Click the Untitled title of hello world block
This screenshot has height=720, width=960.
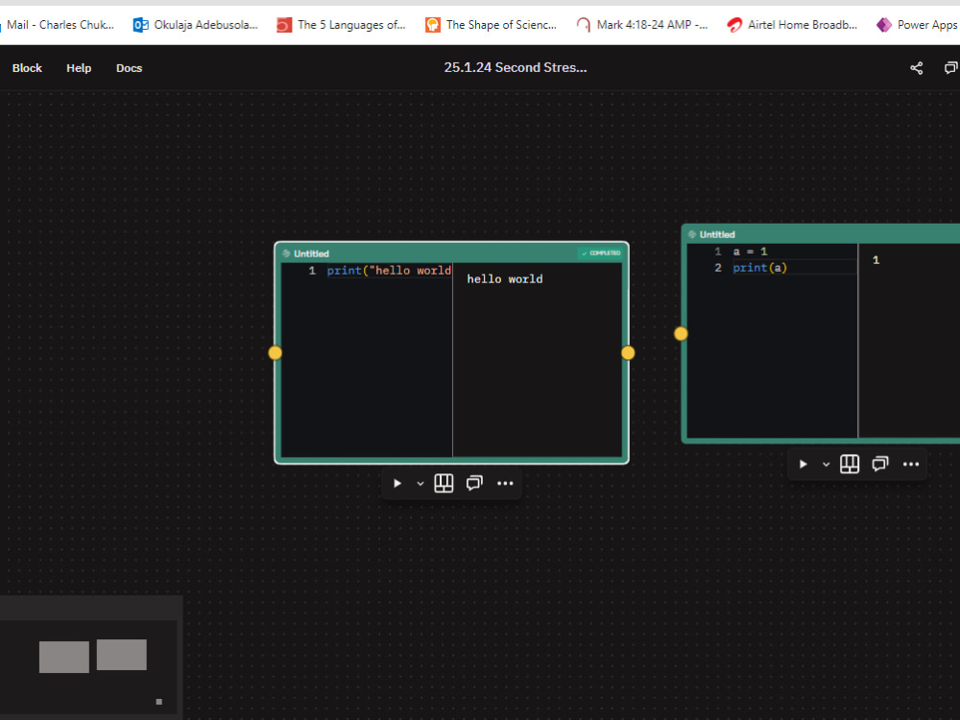[x=311, y=253]
